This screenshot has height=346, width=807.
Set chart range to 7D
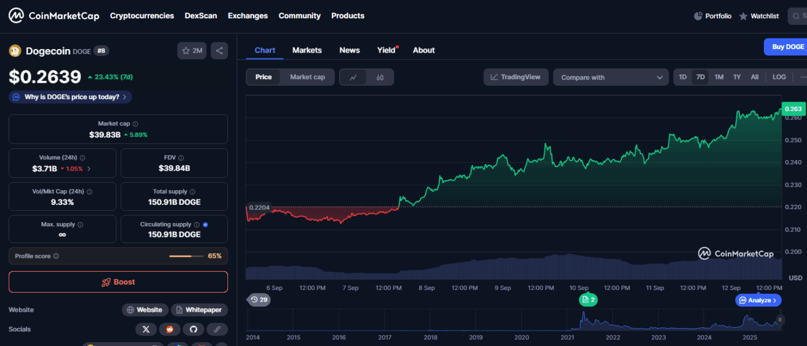pos(701,77)
